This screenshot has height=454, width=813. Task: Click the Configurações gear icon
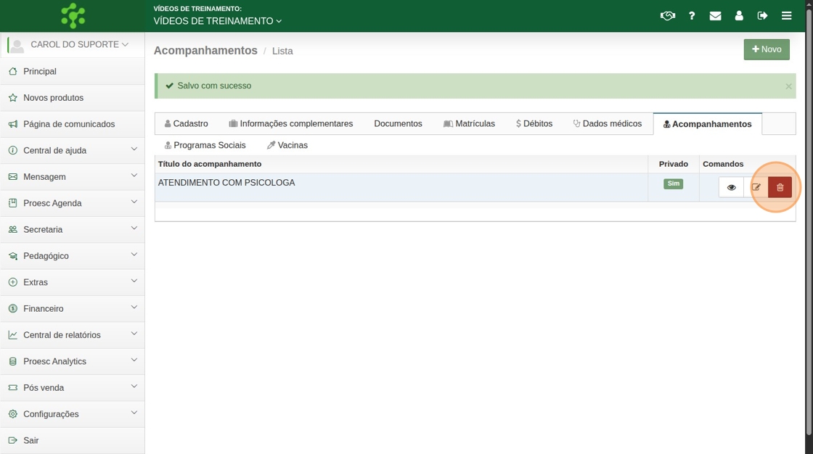[13, 413]
